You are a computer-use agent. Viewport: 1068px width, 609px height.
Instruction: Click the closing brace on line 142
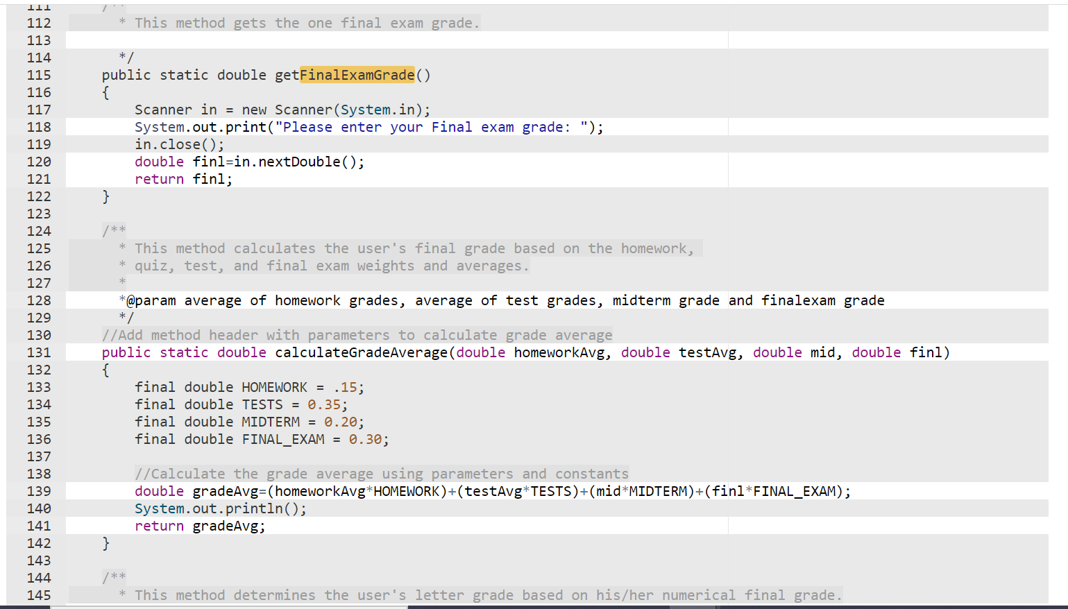tap(105, 543)
